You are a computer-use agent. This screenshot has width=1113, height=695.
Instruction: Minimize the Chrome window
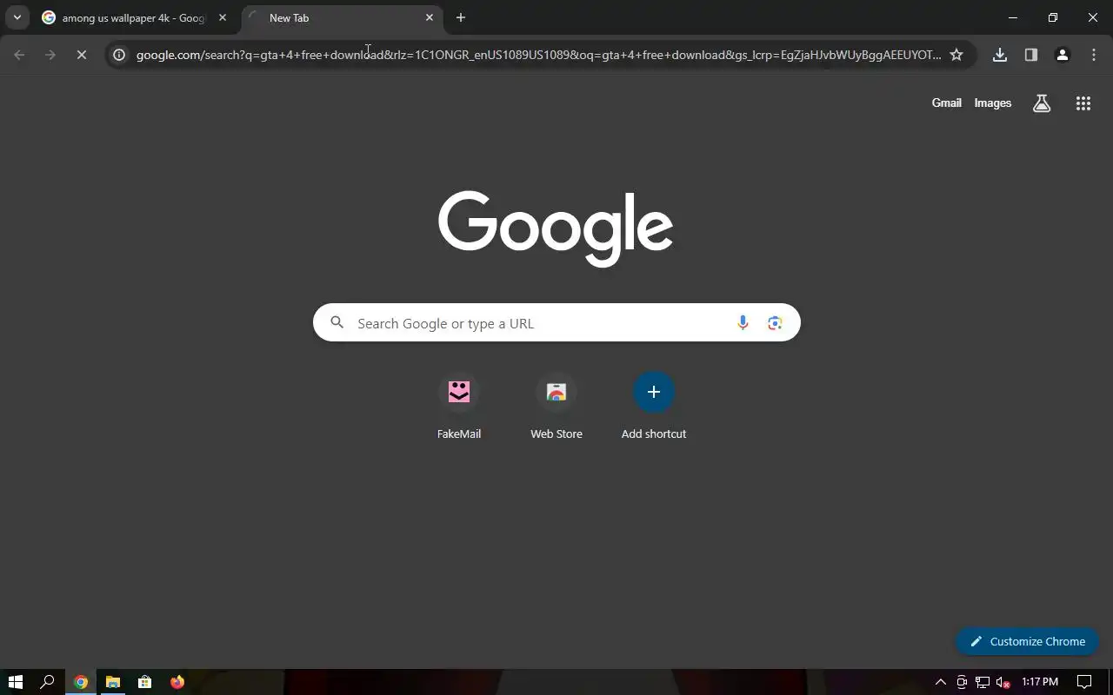click(x=1013, y=17)
